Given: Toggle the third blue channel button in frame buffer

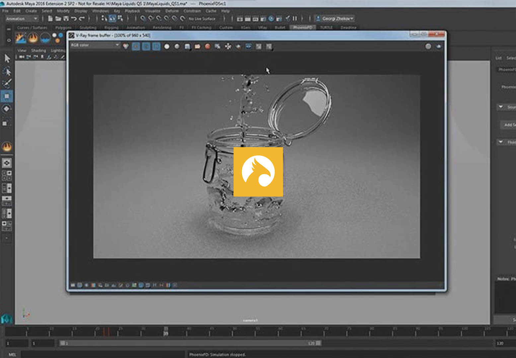Looking at the screenshot, I should click(156, 47).
